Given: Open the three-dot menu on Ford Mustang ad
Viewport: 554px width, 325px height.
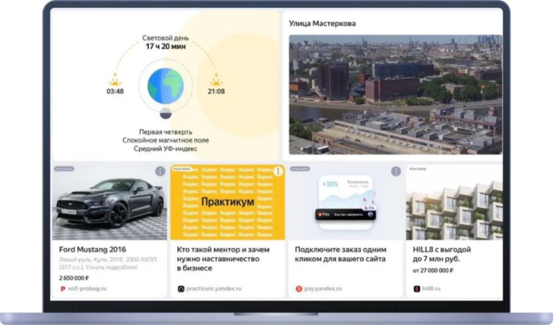Looking at the screenshot, I should tap(160, 171).
